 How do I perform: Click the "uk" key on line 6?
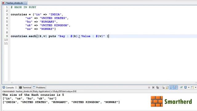click(x=29, y=25)
